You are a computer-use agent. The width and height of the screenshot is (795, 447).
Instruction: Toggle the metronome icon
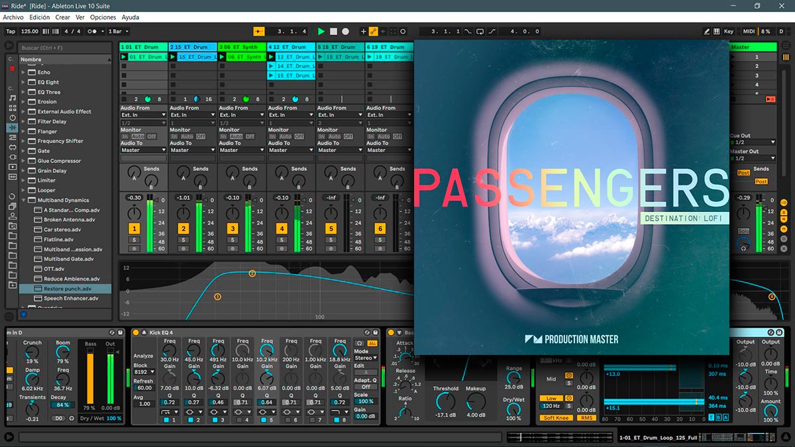(x=94, y=31)
